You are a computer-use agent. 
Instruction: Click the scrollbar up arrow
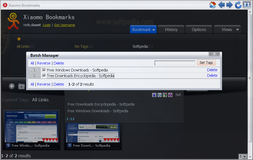coord(250,12)
